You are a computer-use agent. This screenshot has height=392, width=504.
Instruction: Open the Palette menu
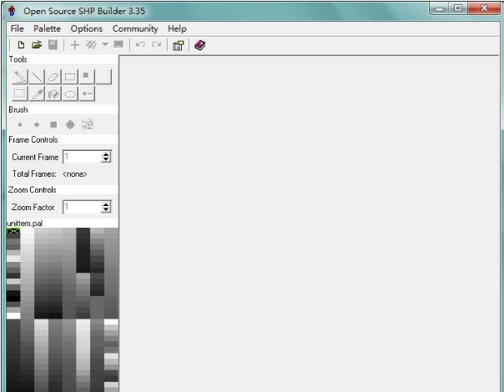(47, 28)
